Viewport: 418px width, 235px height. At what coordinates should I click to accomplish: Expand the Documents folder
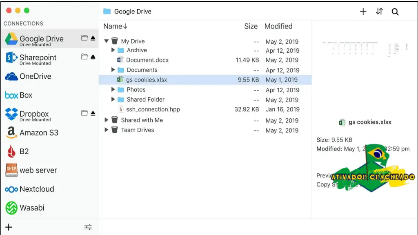[113, 69]
